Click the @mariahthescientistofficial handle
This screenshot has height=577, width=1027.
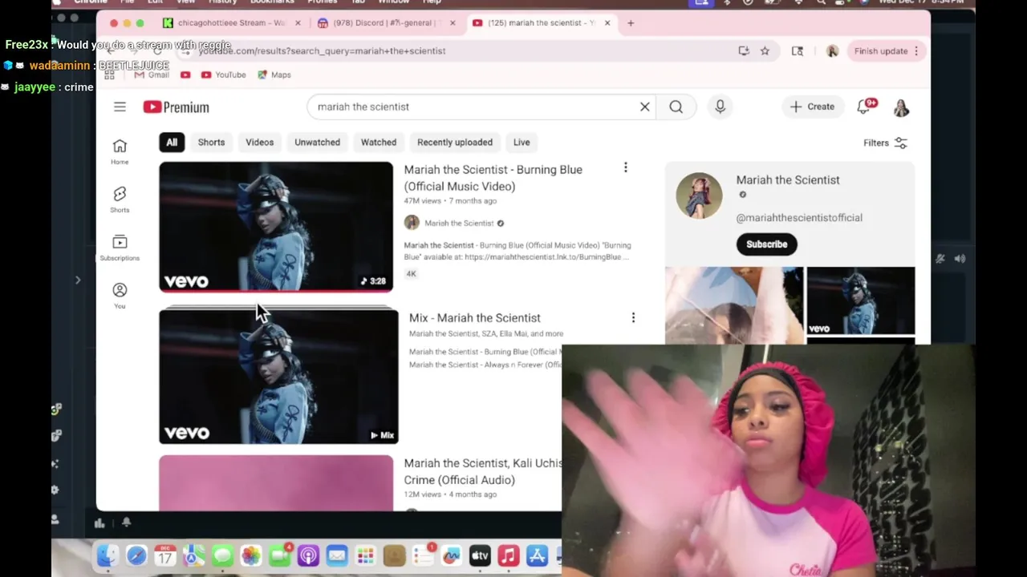point(799,217)
